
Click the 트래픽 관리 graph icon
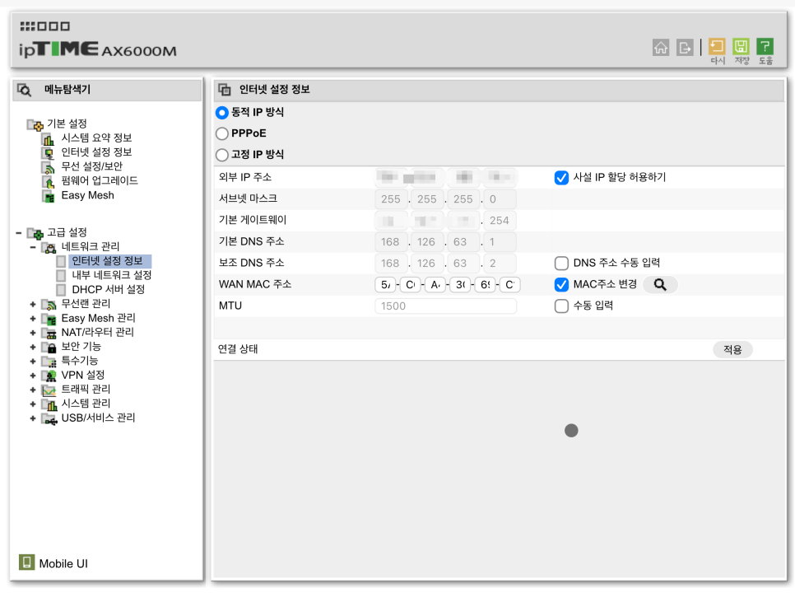(x=49, y=390)
